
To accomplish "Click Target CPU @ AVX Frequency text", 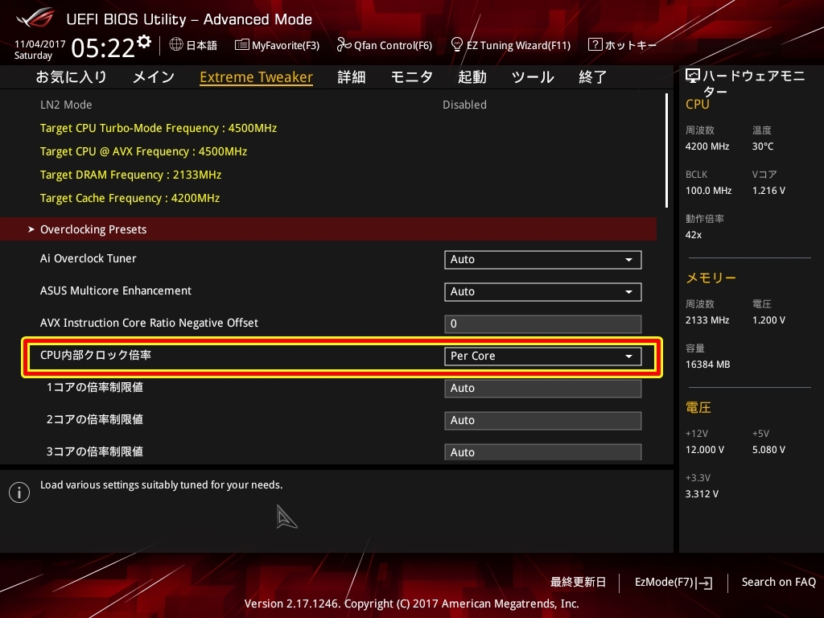I will [x=143, y=151].
